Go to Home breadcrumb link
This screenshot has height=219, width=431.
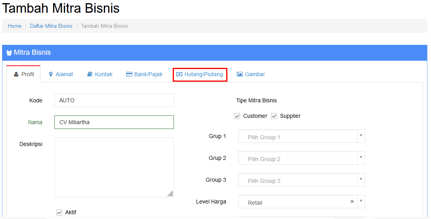click(15, 26)
